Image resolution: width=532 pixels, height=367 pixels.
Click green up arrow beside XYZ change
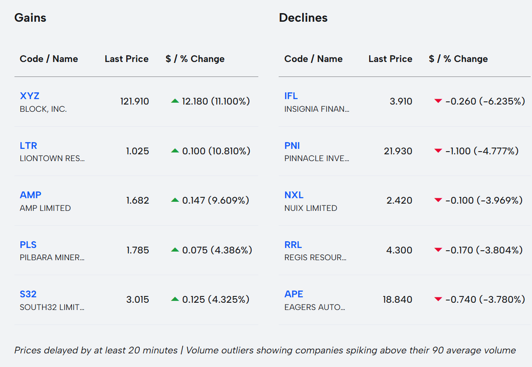(175, 101)
